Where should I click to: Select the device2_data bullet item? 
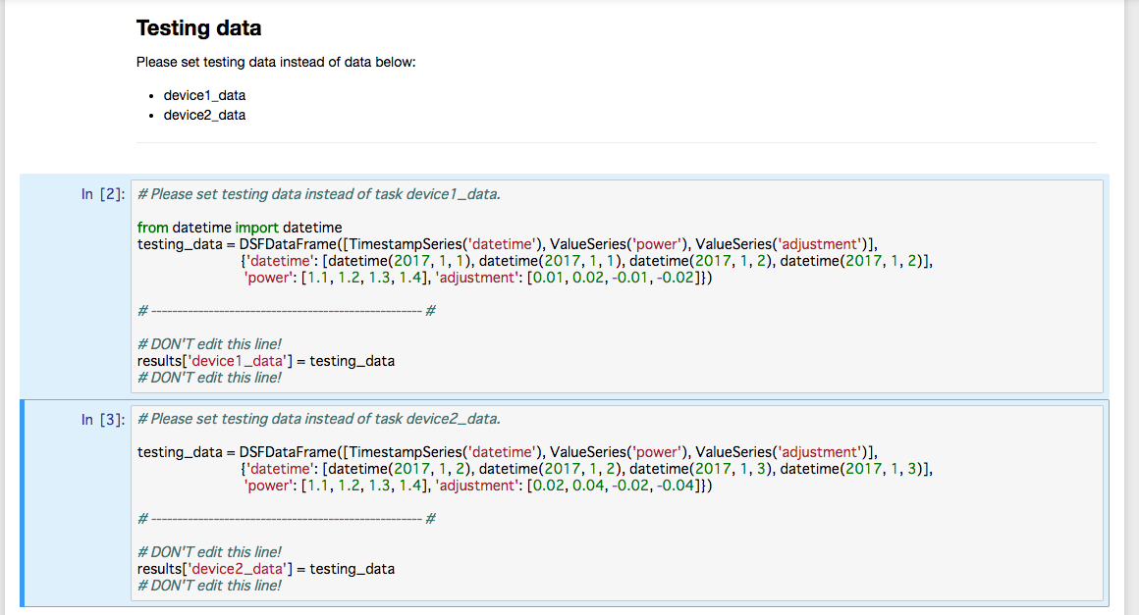point(204,115)
